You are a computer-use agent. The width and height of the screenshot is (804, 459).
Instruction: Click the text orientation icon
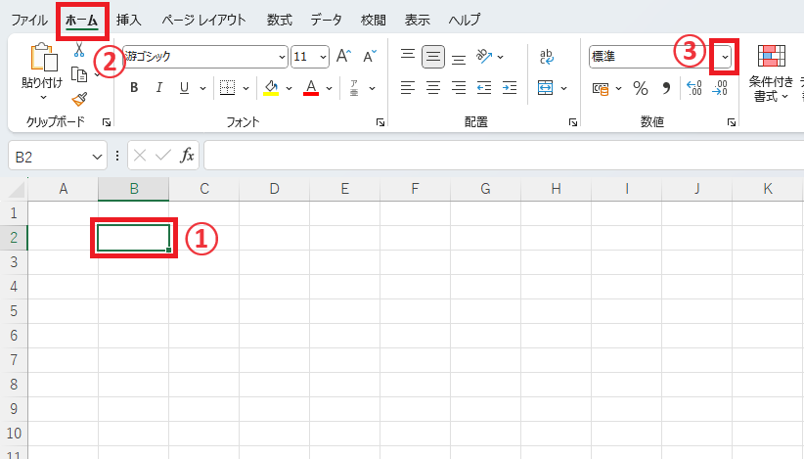(484, 56)
